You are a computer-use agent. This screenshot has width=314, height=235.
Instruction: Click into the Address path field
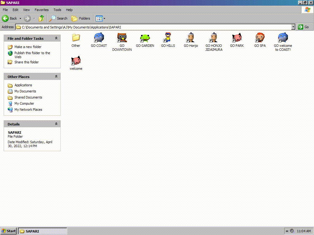153,27
